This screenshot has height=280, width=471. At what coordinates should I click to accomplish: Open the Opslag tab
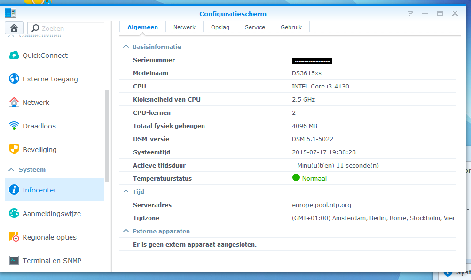coord(220,27)
